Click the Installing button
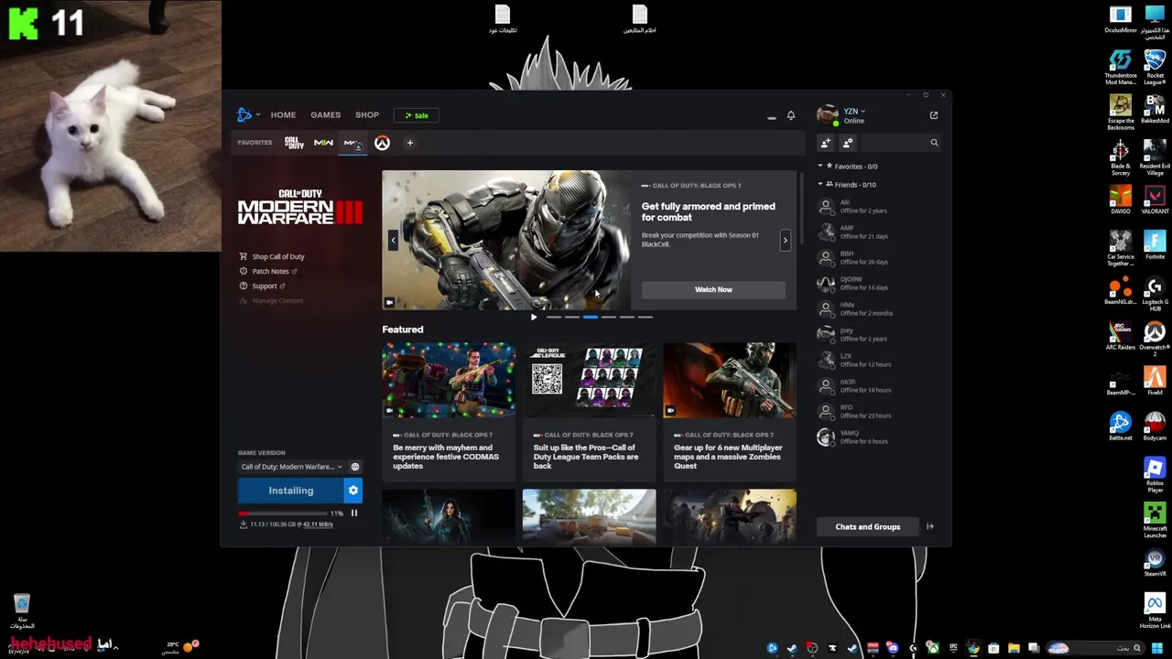 [x=290, y=491]
